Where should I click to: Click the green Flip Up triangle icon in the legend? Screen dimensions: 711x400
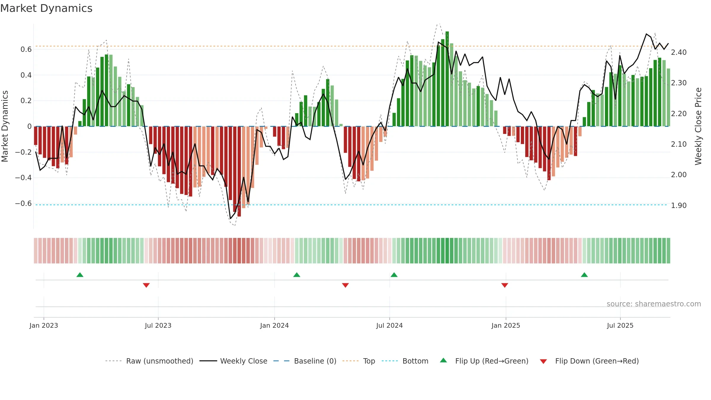(443, 360)
